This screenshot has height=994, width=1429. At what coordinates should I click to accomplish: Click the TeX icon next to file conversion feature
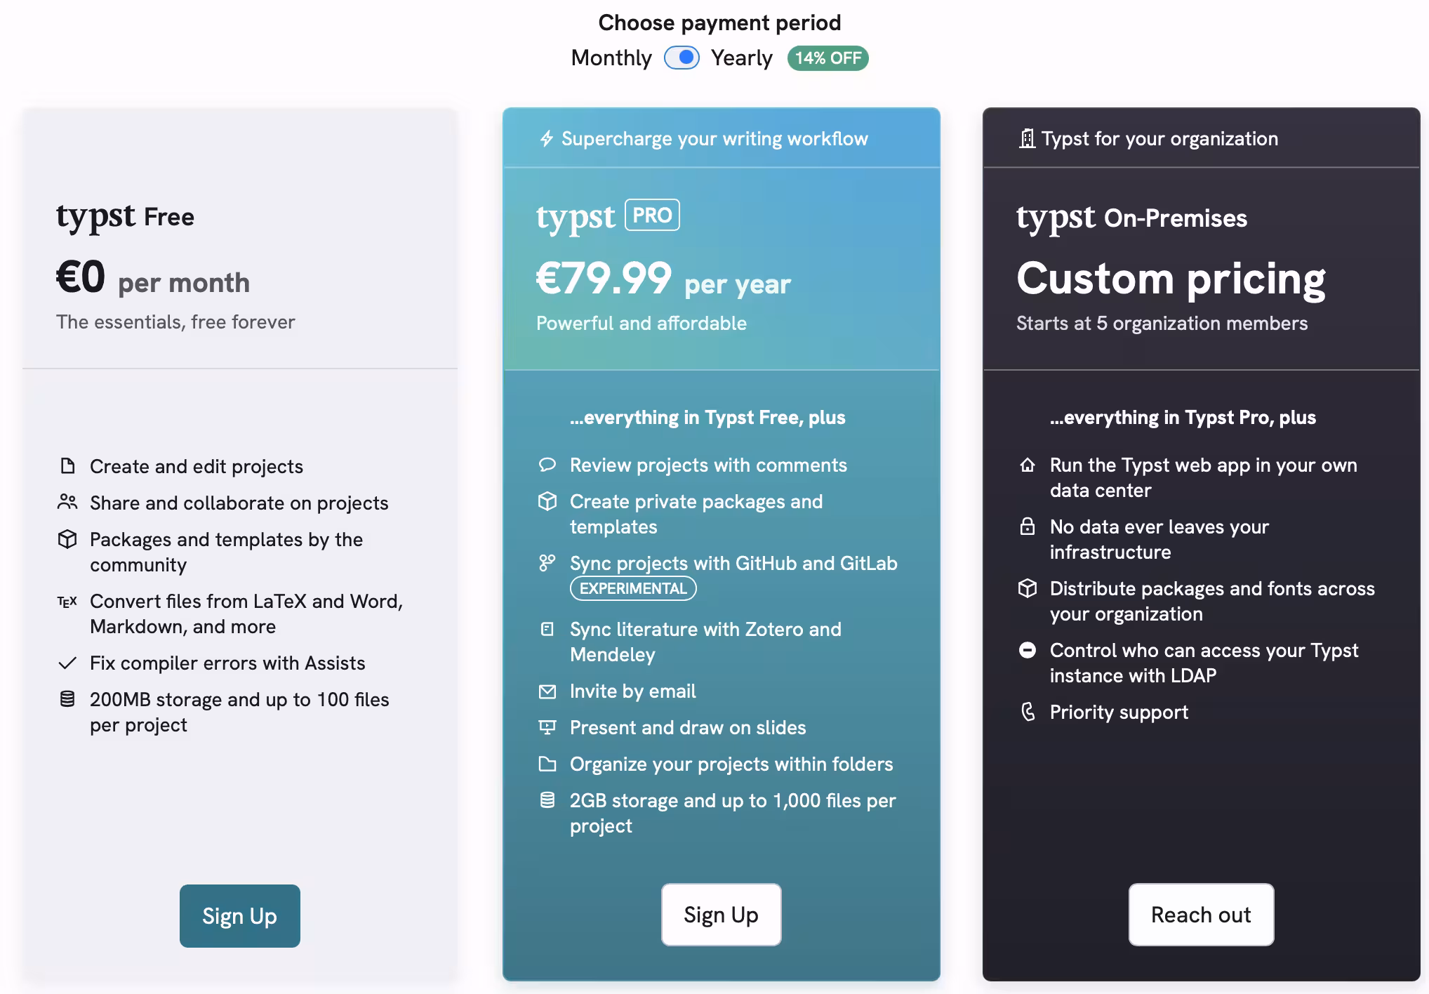pos(67,601)
